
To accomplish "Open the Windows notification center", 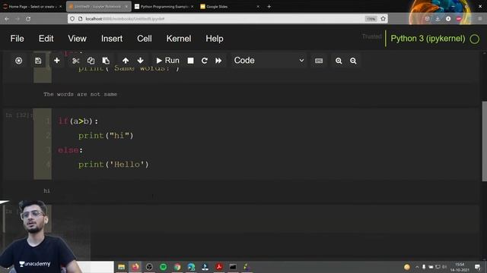I will 477,267.
